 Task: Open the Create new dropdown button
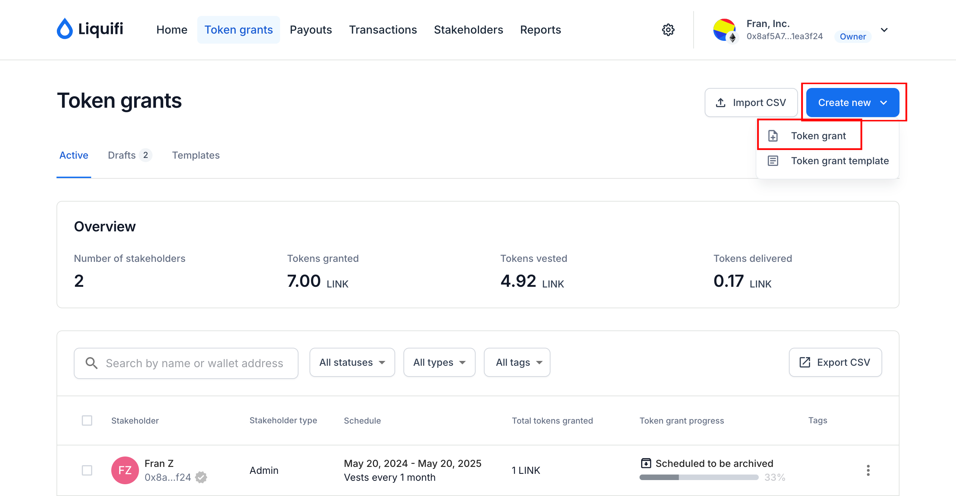point(852,103)
